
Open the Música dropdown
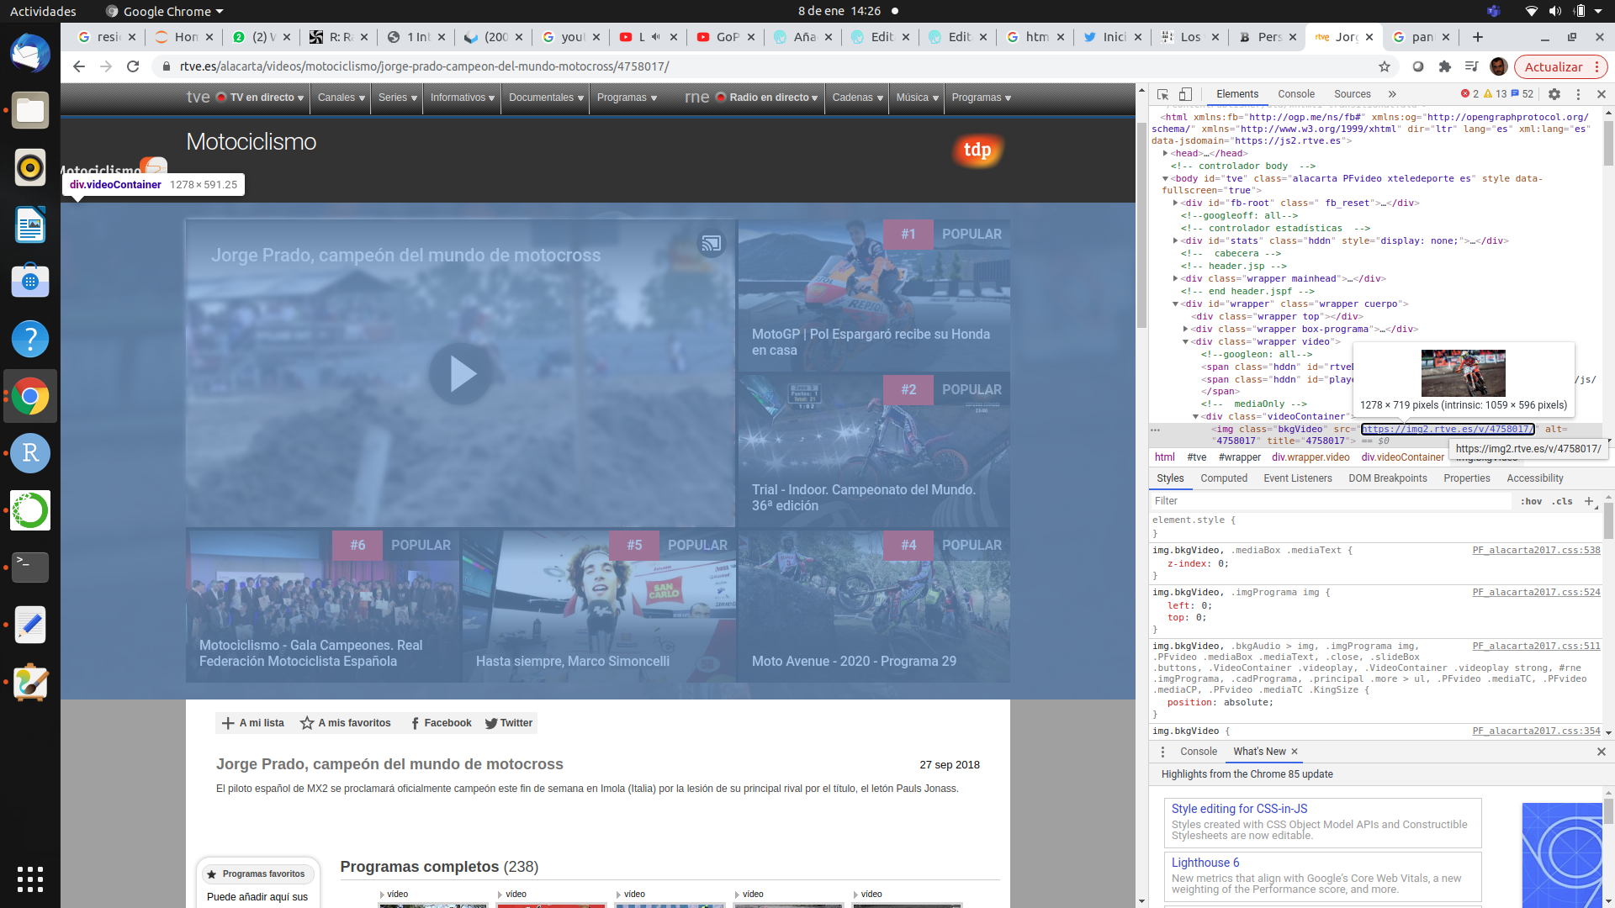(x=917, y=98)
